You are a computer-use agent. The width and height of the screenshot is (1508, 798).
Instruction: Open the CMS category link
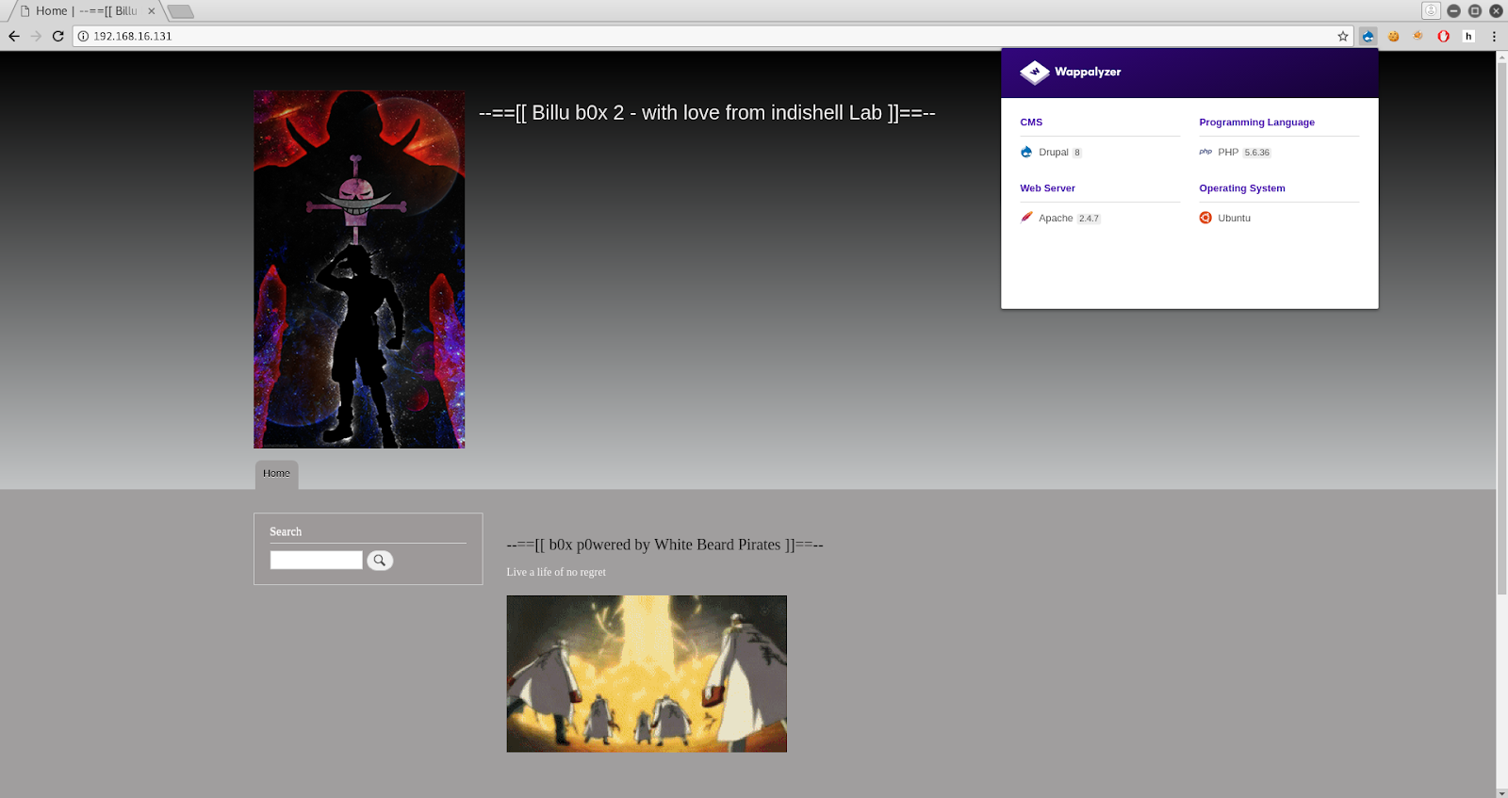pyautogui.click(x=1031, y=122)
